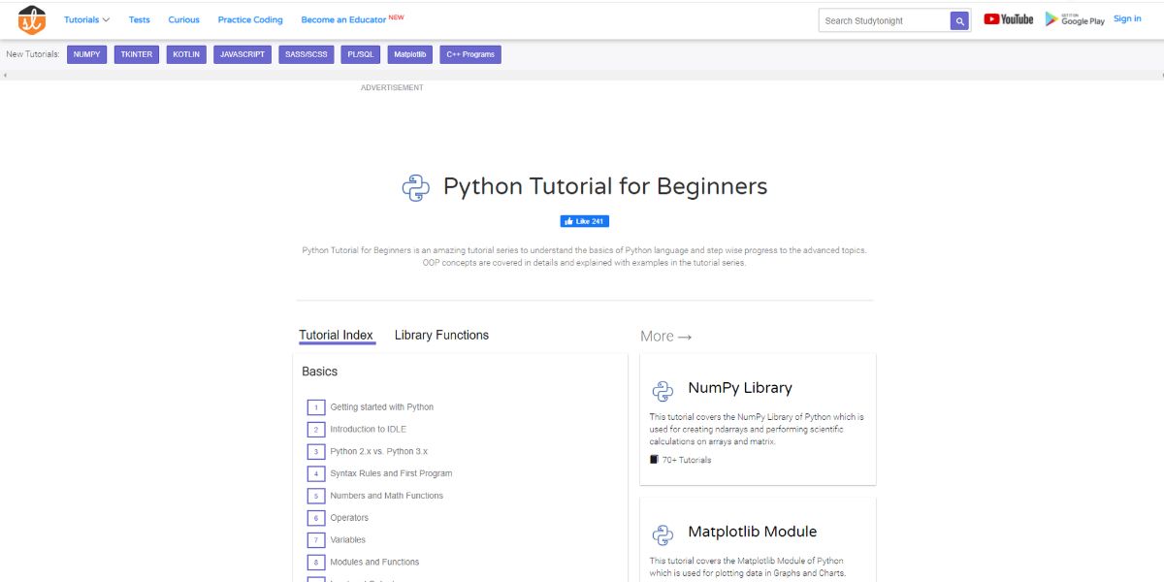1164x582 pixels.
Task: Switch to the Library Functions tab
Action: coord(440,335)
